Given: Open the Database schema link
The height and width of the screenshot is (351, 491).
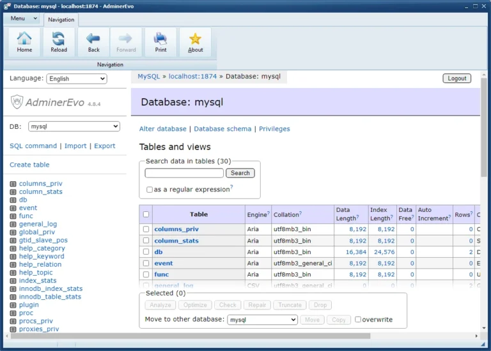Looking at the screenshot, I should click(x=222, y=129).
